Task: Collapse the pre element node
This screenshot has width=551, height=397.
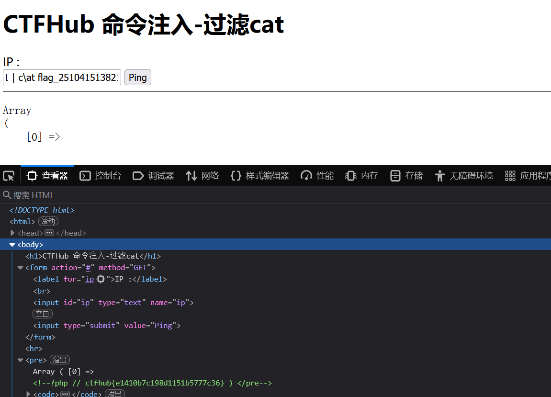Action: pos(21,360)
